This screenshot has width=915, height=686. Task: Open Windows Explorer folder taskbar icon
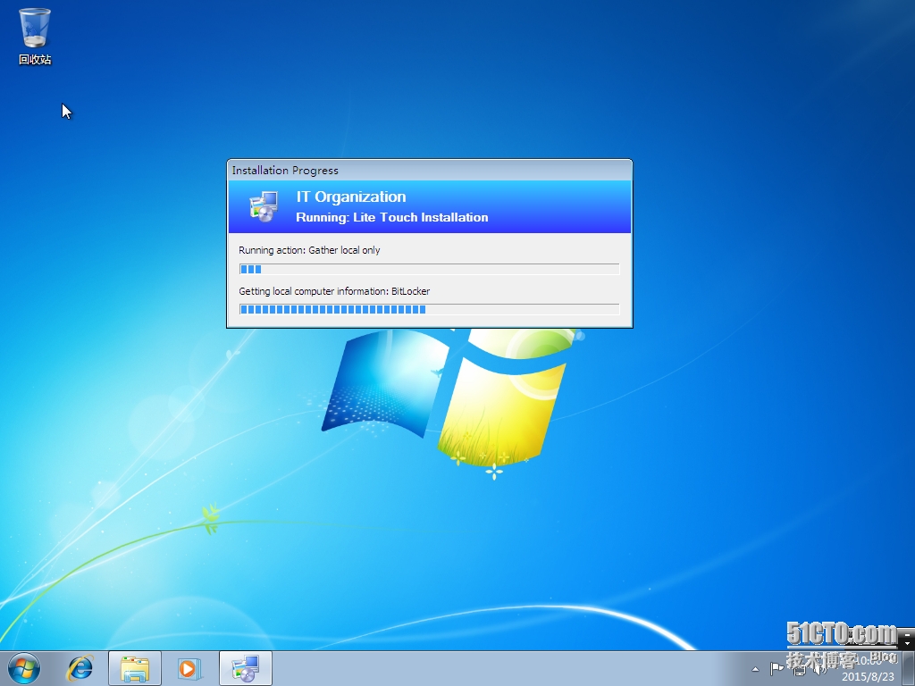click(135, 668)
